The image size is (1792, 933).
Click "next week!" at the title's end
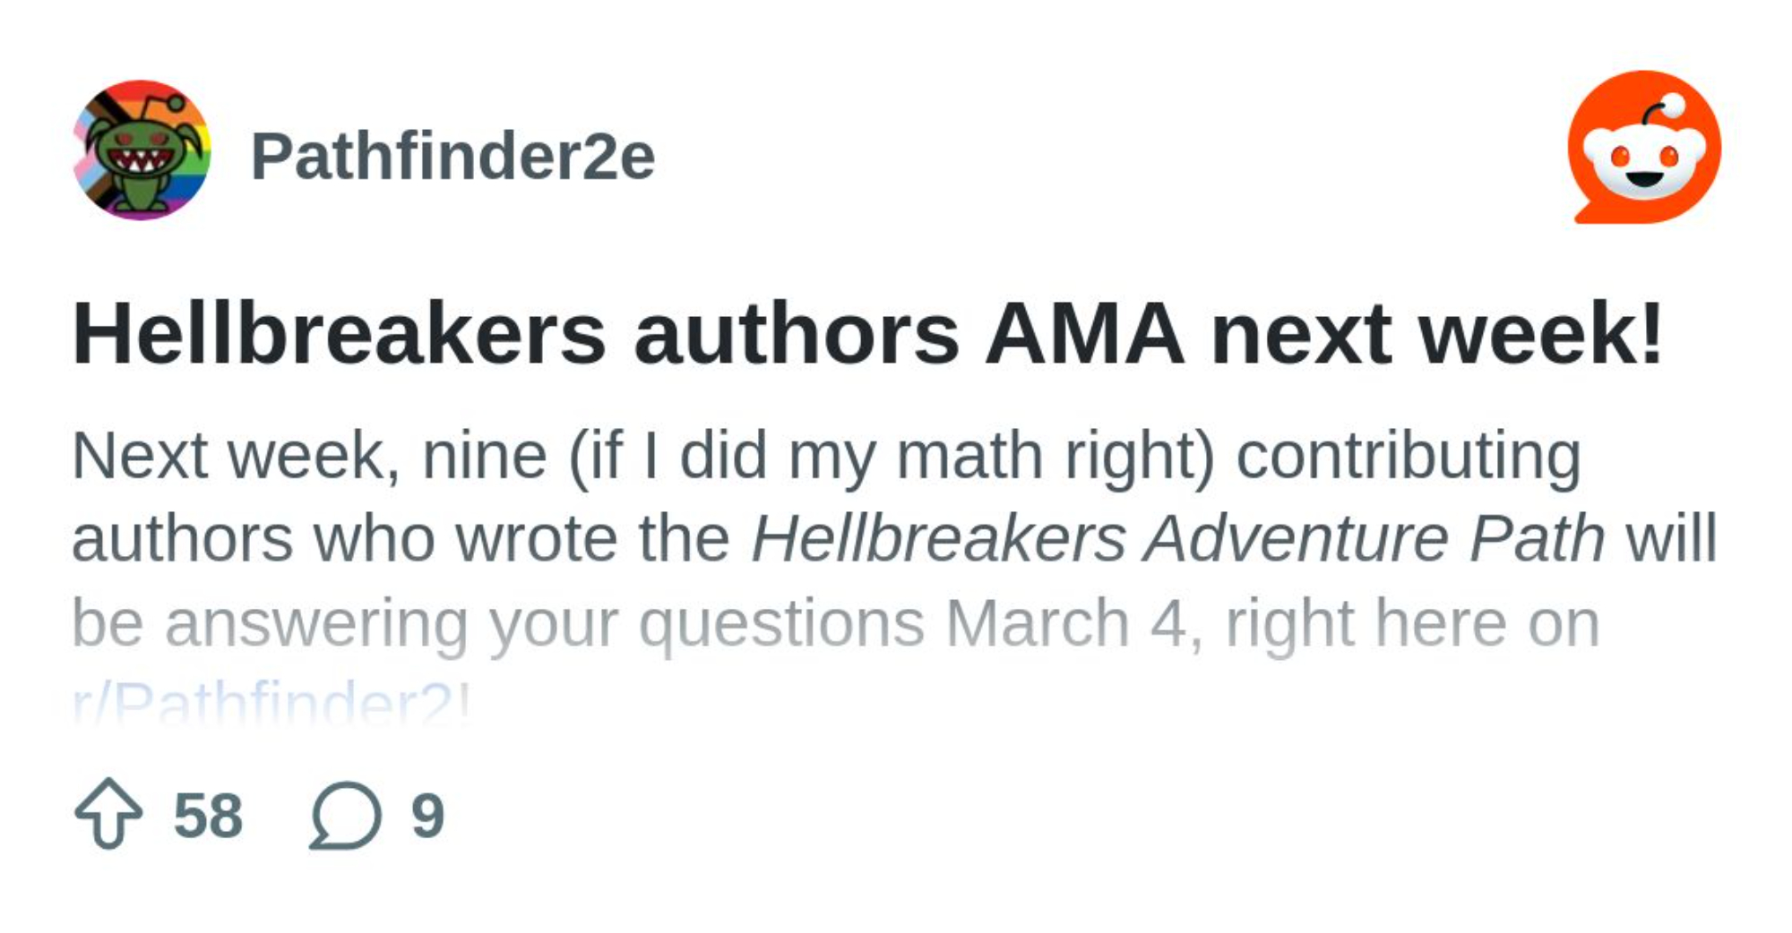point(1437,334)
